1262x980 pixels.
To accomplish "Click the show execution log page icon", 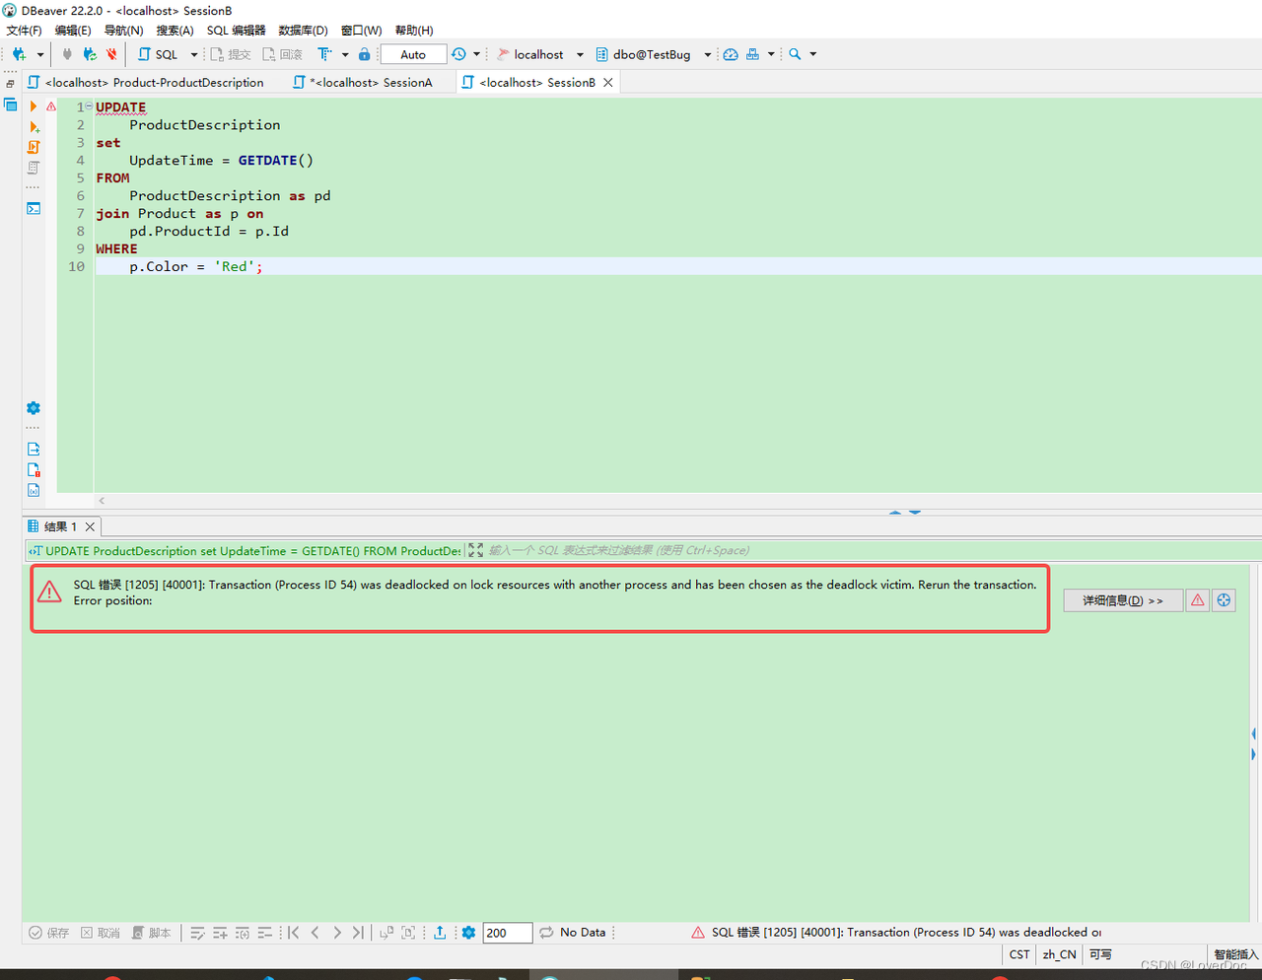I will (x=34, y=469).
